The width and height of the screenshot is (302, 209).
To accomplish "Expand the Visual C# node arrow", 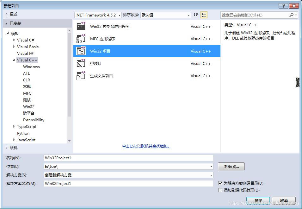I will (x=14, y=40).
